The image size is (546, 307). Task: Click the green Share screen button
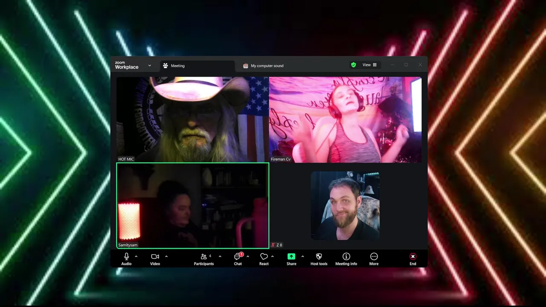(x=291, y=259)
